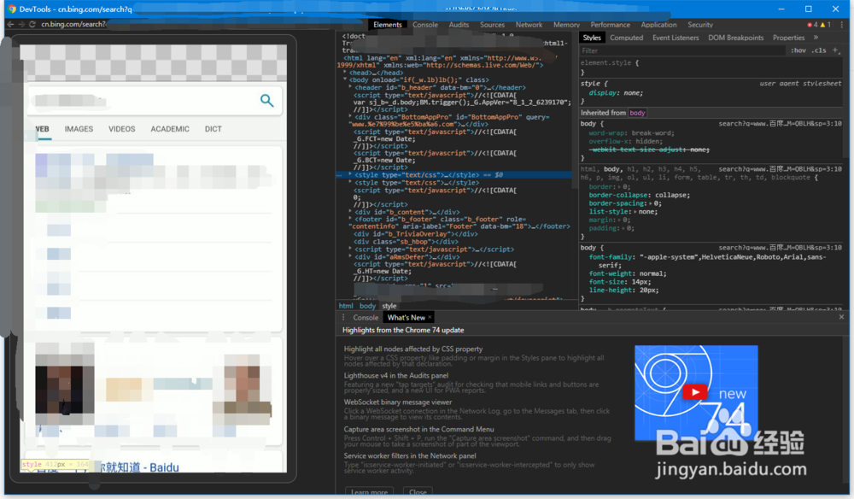854x499 pixels.
Task: Click the style breadcrumb item
Action: (389, 306)
